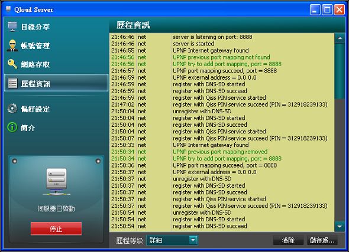Screen dimensions: 349x252
Task: Click the log scrollbar up arrow
Action: pyautogui.click(x=340, y=38)
